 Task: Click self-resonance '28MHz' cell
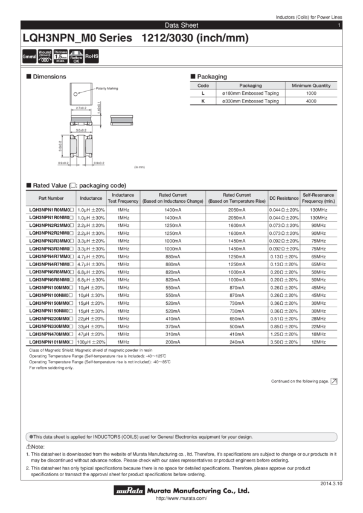coord(318,319)
